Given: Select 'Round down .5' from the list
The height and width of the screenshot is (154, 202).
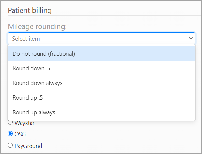Looking at the screenshot, I should pyautogui.click(x=31, y=68).
